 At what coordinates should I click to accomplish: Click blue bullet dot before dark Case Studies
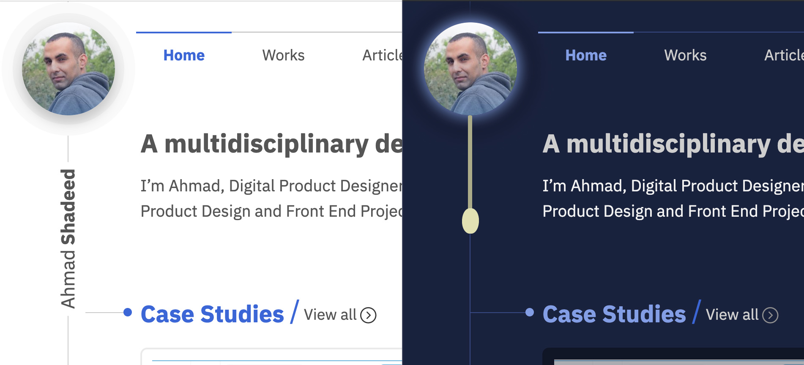(530, 312)
